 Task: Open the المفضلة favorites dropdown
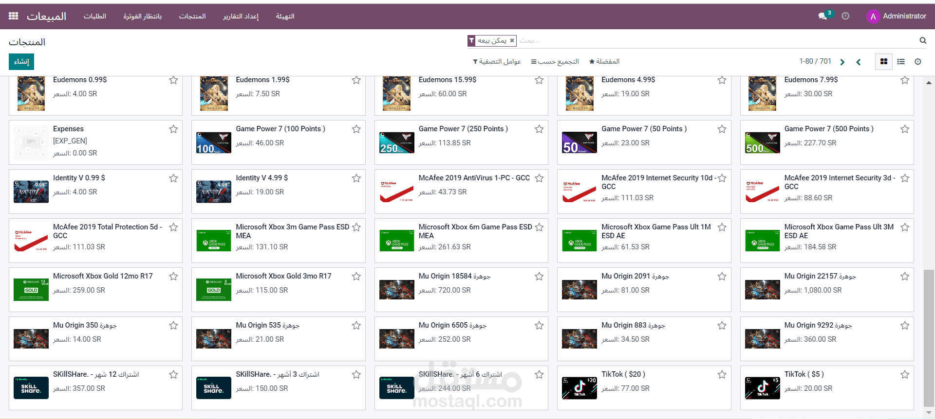point(604,62)
